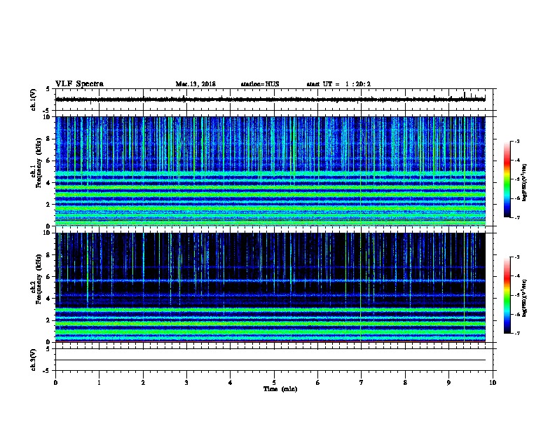Click the flat ch.3 voltage line
The image size is (555, 429).
point(270,360)
